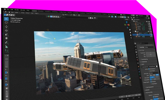Select BW color mode button
165x100 pixels.
point(151,75)
